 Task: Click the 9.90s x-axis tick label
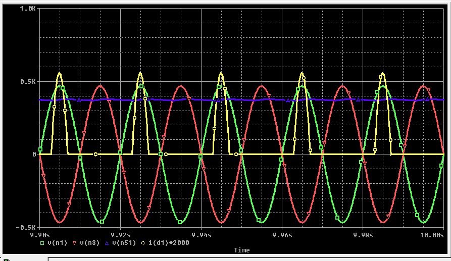(x=39, y=235)
